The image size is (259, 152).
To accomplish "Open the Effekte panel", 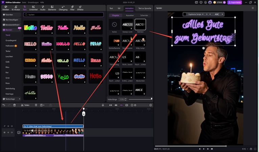I will point(80,8).
